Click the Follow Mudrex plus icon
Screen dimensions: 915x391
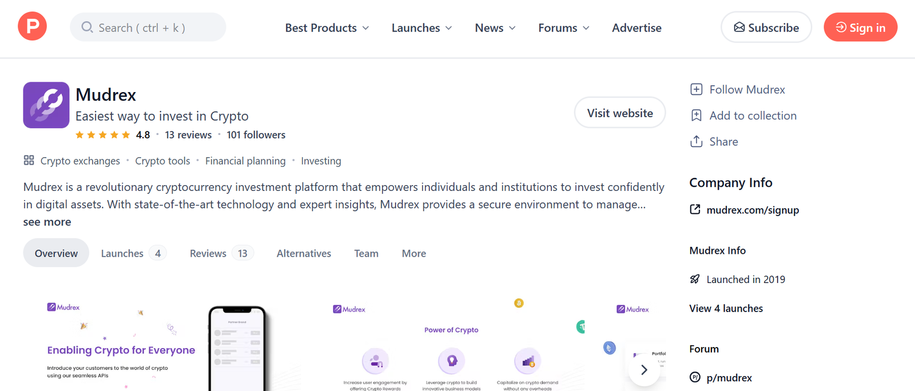click(x=696, y=90)
